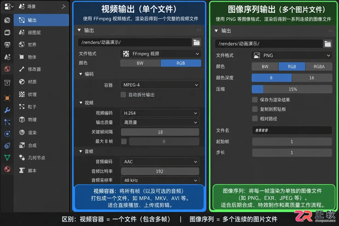Open FFmpeg 视频 file format dropdown
Screen dimensions: 339x226
pyautogui.click(x=161, y=54)
